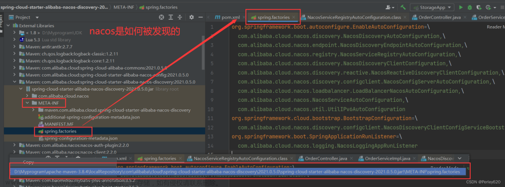This screenshot has width=505, height=187.
Task: Click the Build project hammer icon
Action: click(403, 7)
